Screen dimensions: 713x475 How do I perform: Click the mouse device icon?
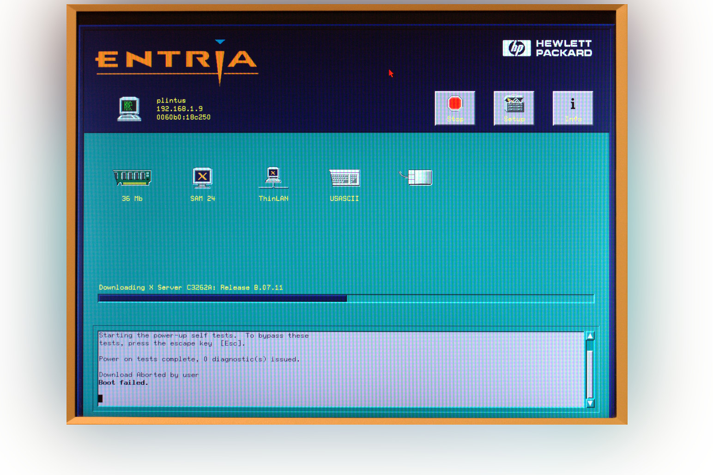coord(417,177)
